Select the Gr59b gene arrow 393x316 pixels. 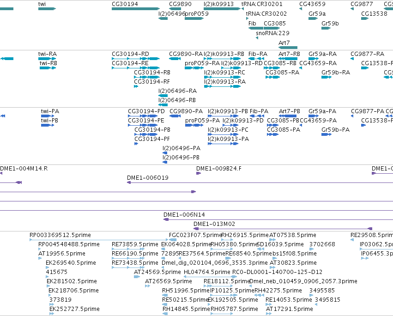(326, 28)
